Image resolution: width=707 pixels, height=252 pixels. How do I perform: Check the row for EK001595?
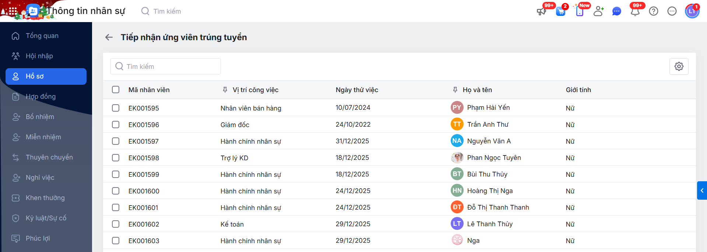116,108
